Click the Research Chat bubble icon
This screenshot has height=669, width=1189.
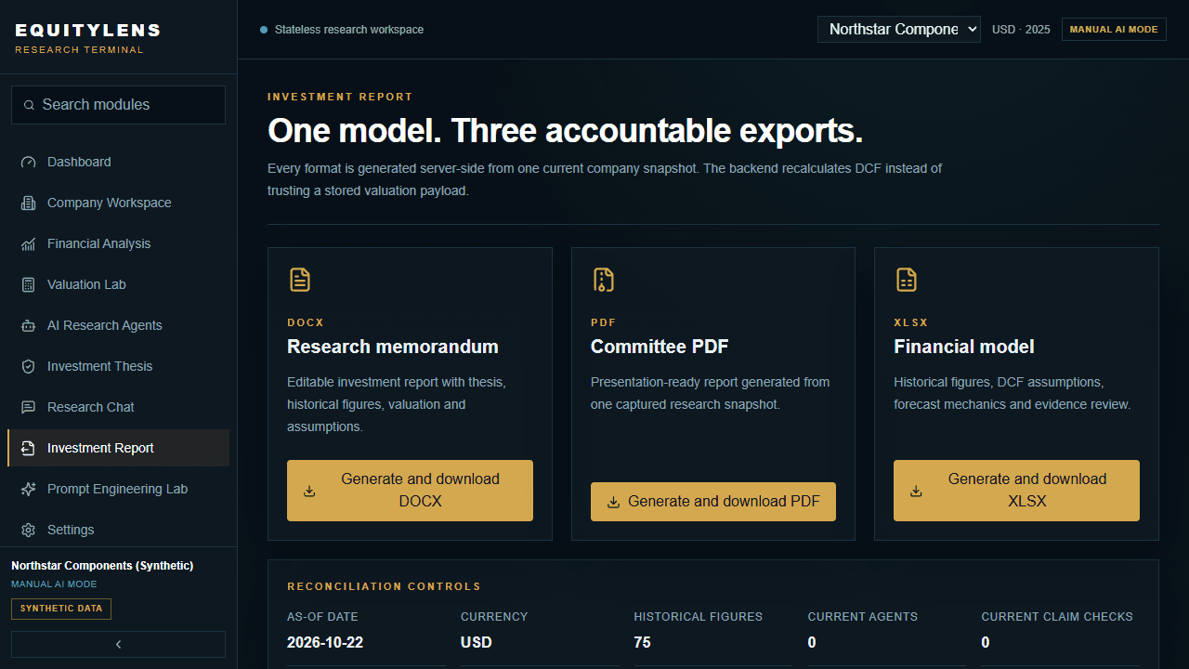tap(29, 407)
